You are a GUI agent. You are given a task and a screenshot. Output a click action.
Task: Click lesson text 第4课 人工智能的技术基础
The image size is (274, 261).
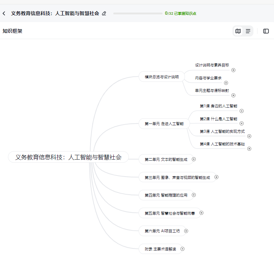pyautogui.click(x=222, y=144)
